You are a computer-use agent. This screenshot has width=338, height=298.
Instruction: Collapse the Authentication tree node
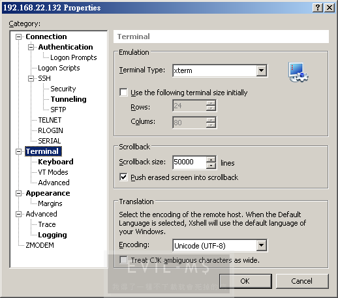point(31,47)
